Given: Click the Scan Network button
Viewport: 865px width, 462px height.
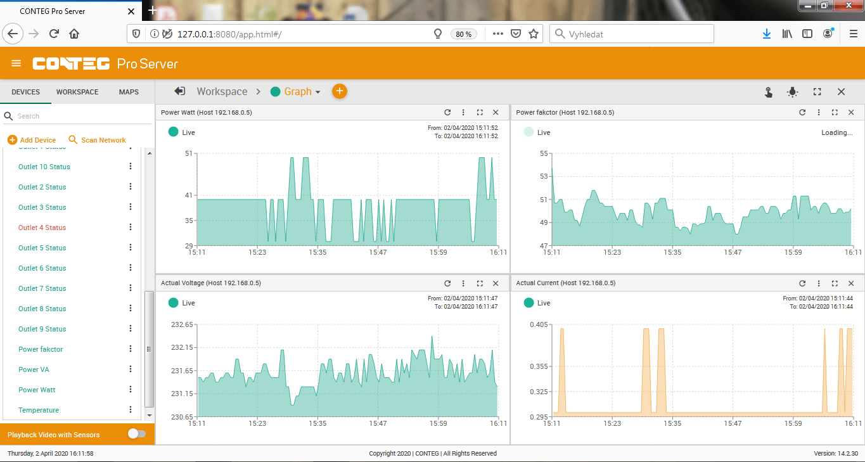Looking at the screenshot, I should [x=97, y=140].
